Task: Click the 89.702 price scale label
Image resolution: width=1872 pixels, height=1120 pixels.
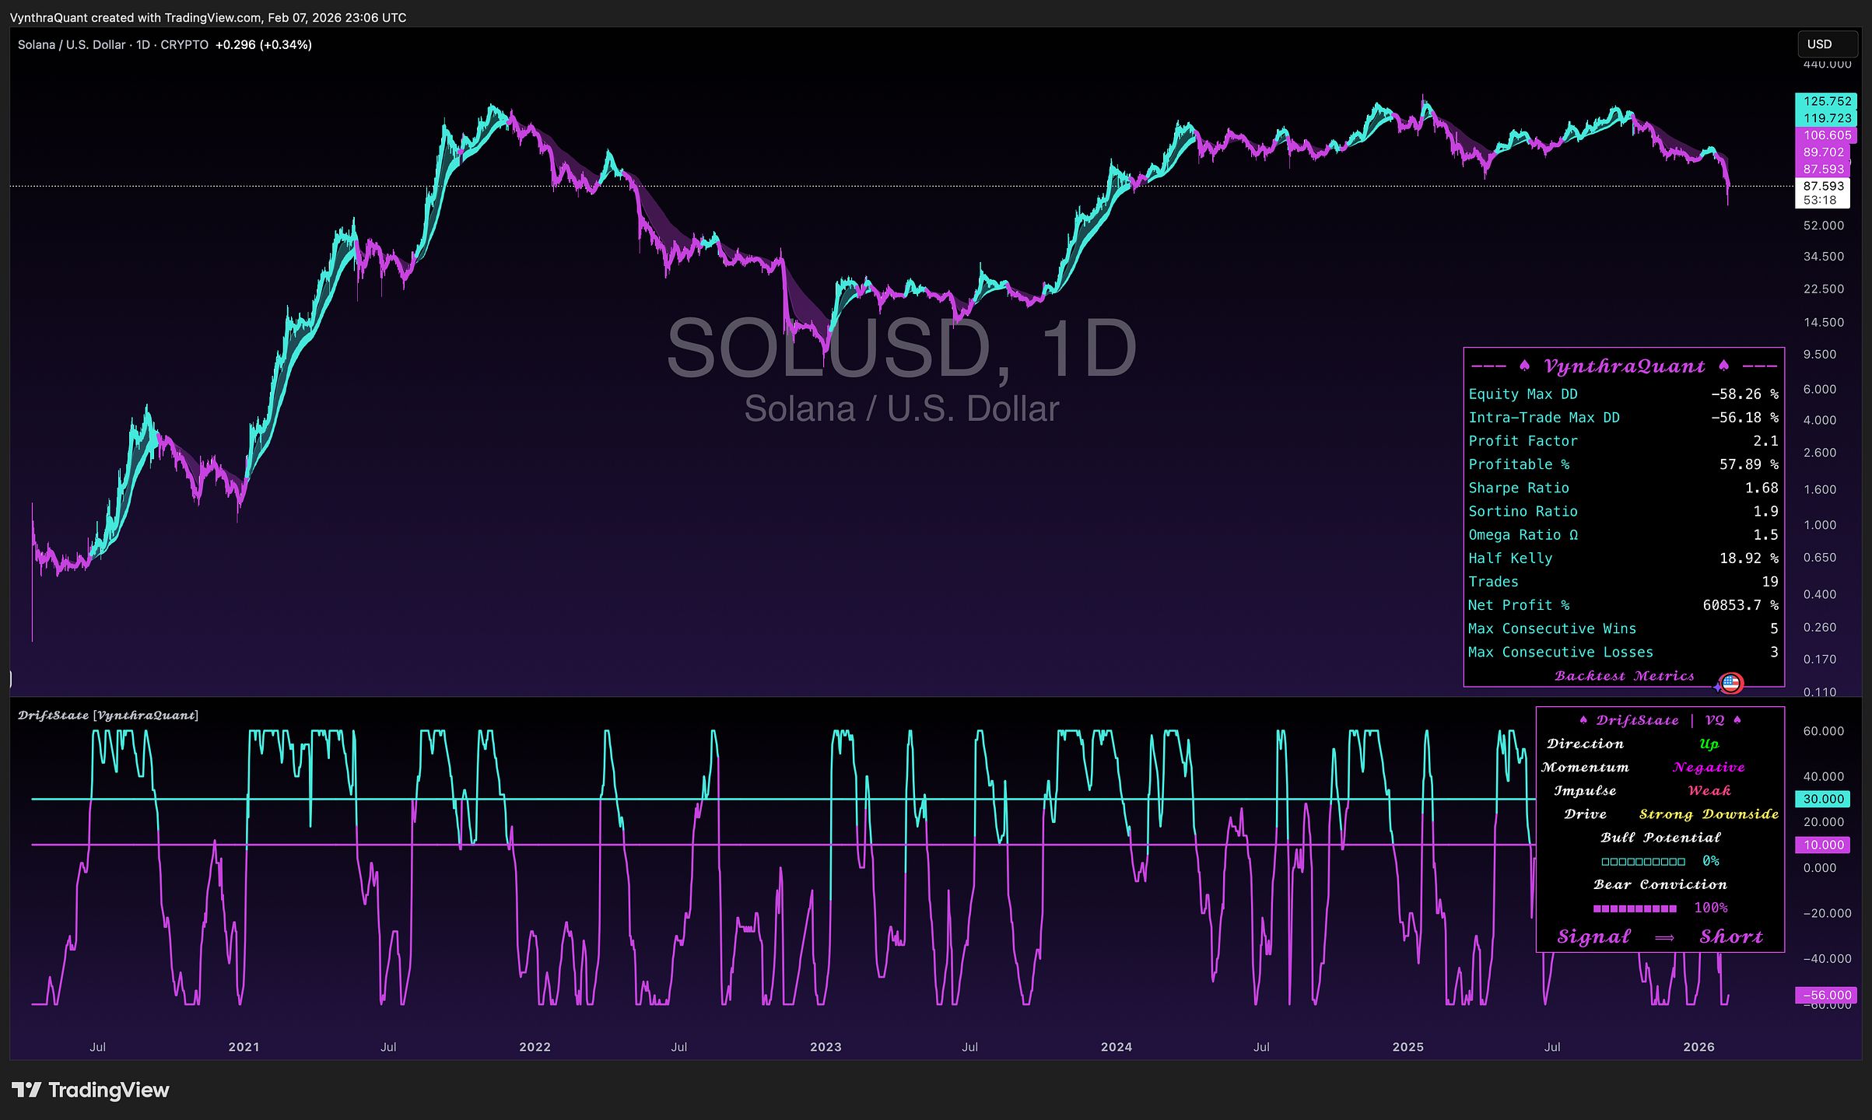Action: [x=1825, y=152]
